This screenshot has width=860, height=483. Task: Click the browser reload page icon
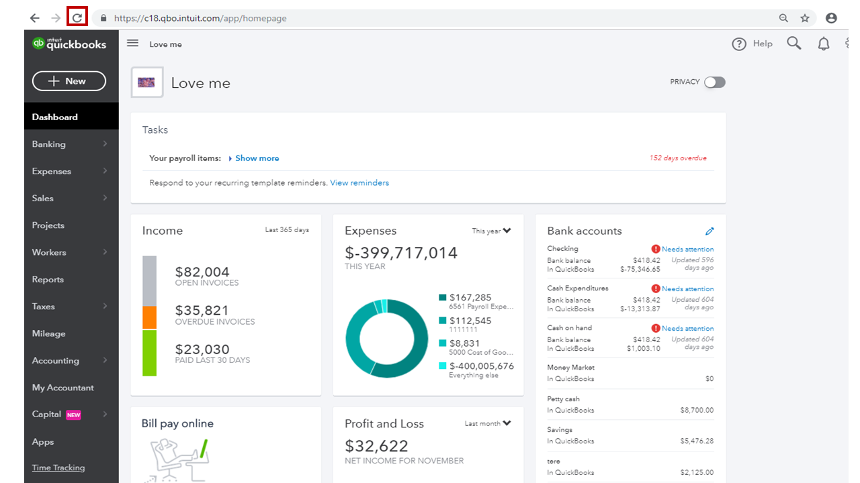(x=77, y=18)
